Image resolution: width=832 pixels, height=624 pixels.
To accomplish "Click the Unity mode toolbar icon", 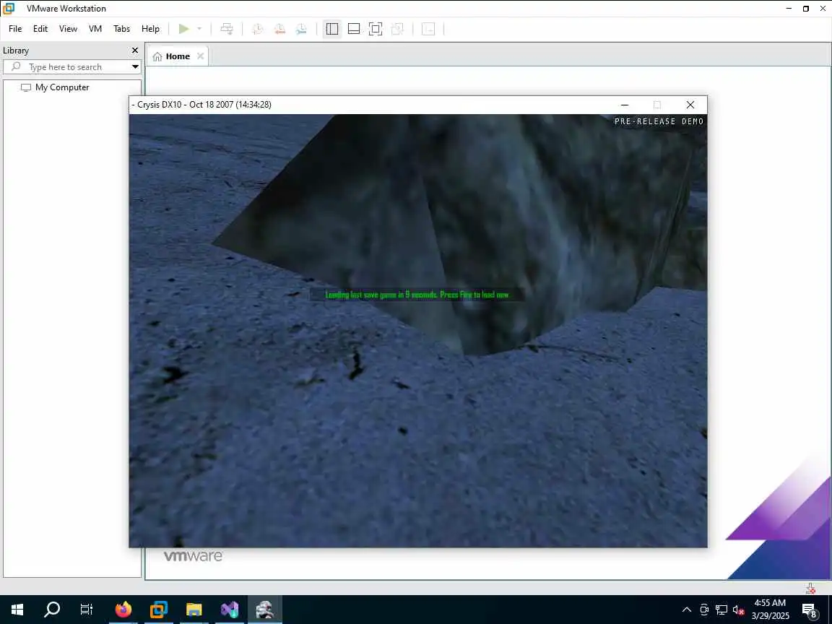I will click(x=397, y=29).
